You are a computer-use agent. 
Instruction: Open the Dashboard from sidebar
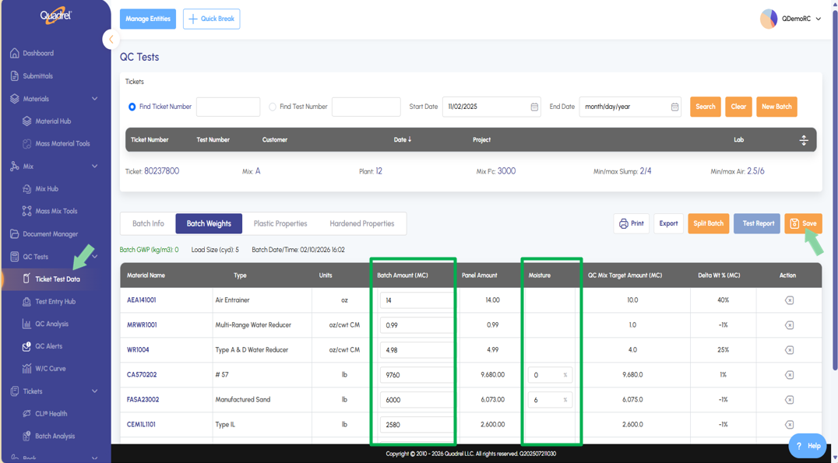(x=37, y=54)
